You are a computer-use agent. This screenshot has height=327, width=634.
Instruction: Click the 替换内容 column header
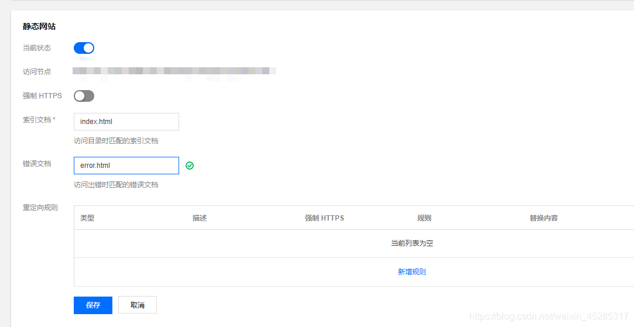(x=544, y=218)
